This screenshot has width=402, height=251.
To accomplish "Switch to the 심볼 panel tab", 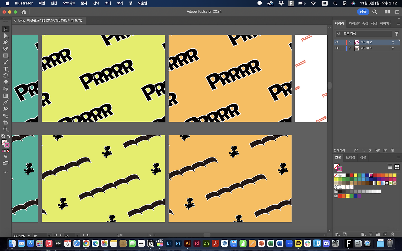I will (x=363, y=158).
